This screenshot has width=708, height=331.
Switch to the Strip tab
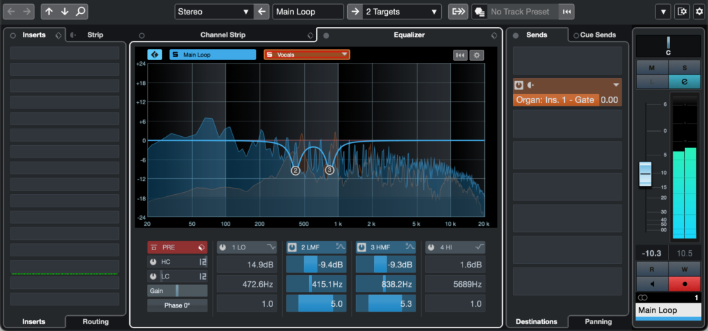pyautogui.click(x=95, y=35)
